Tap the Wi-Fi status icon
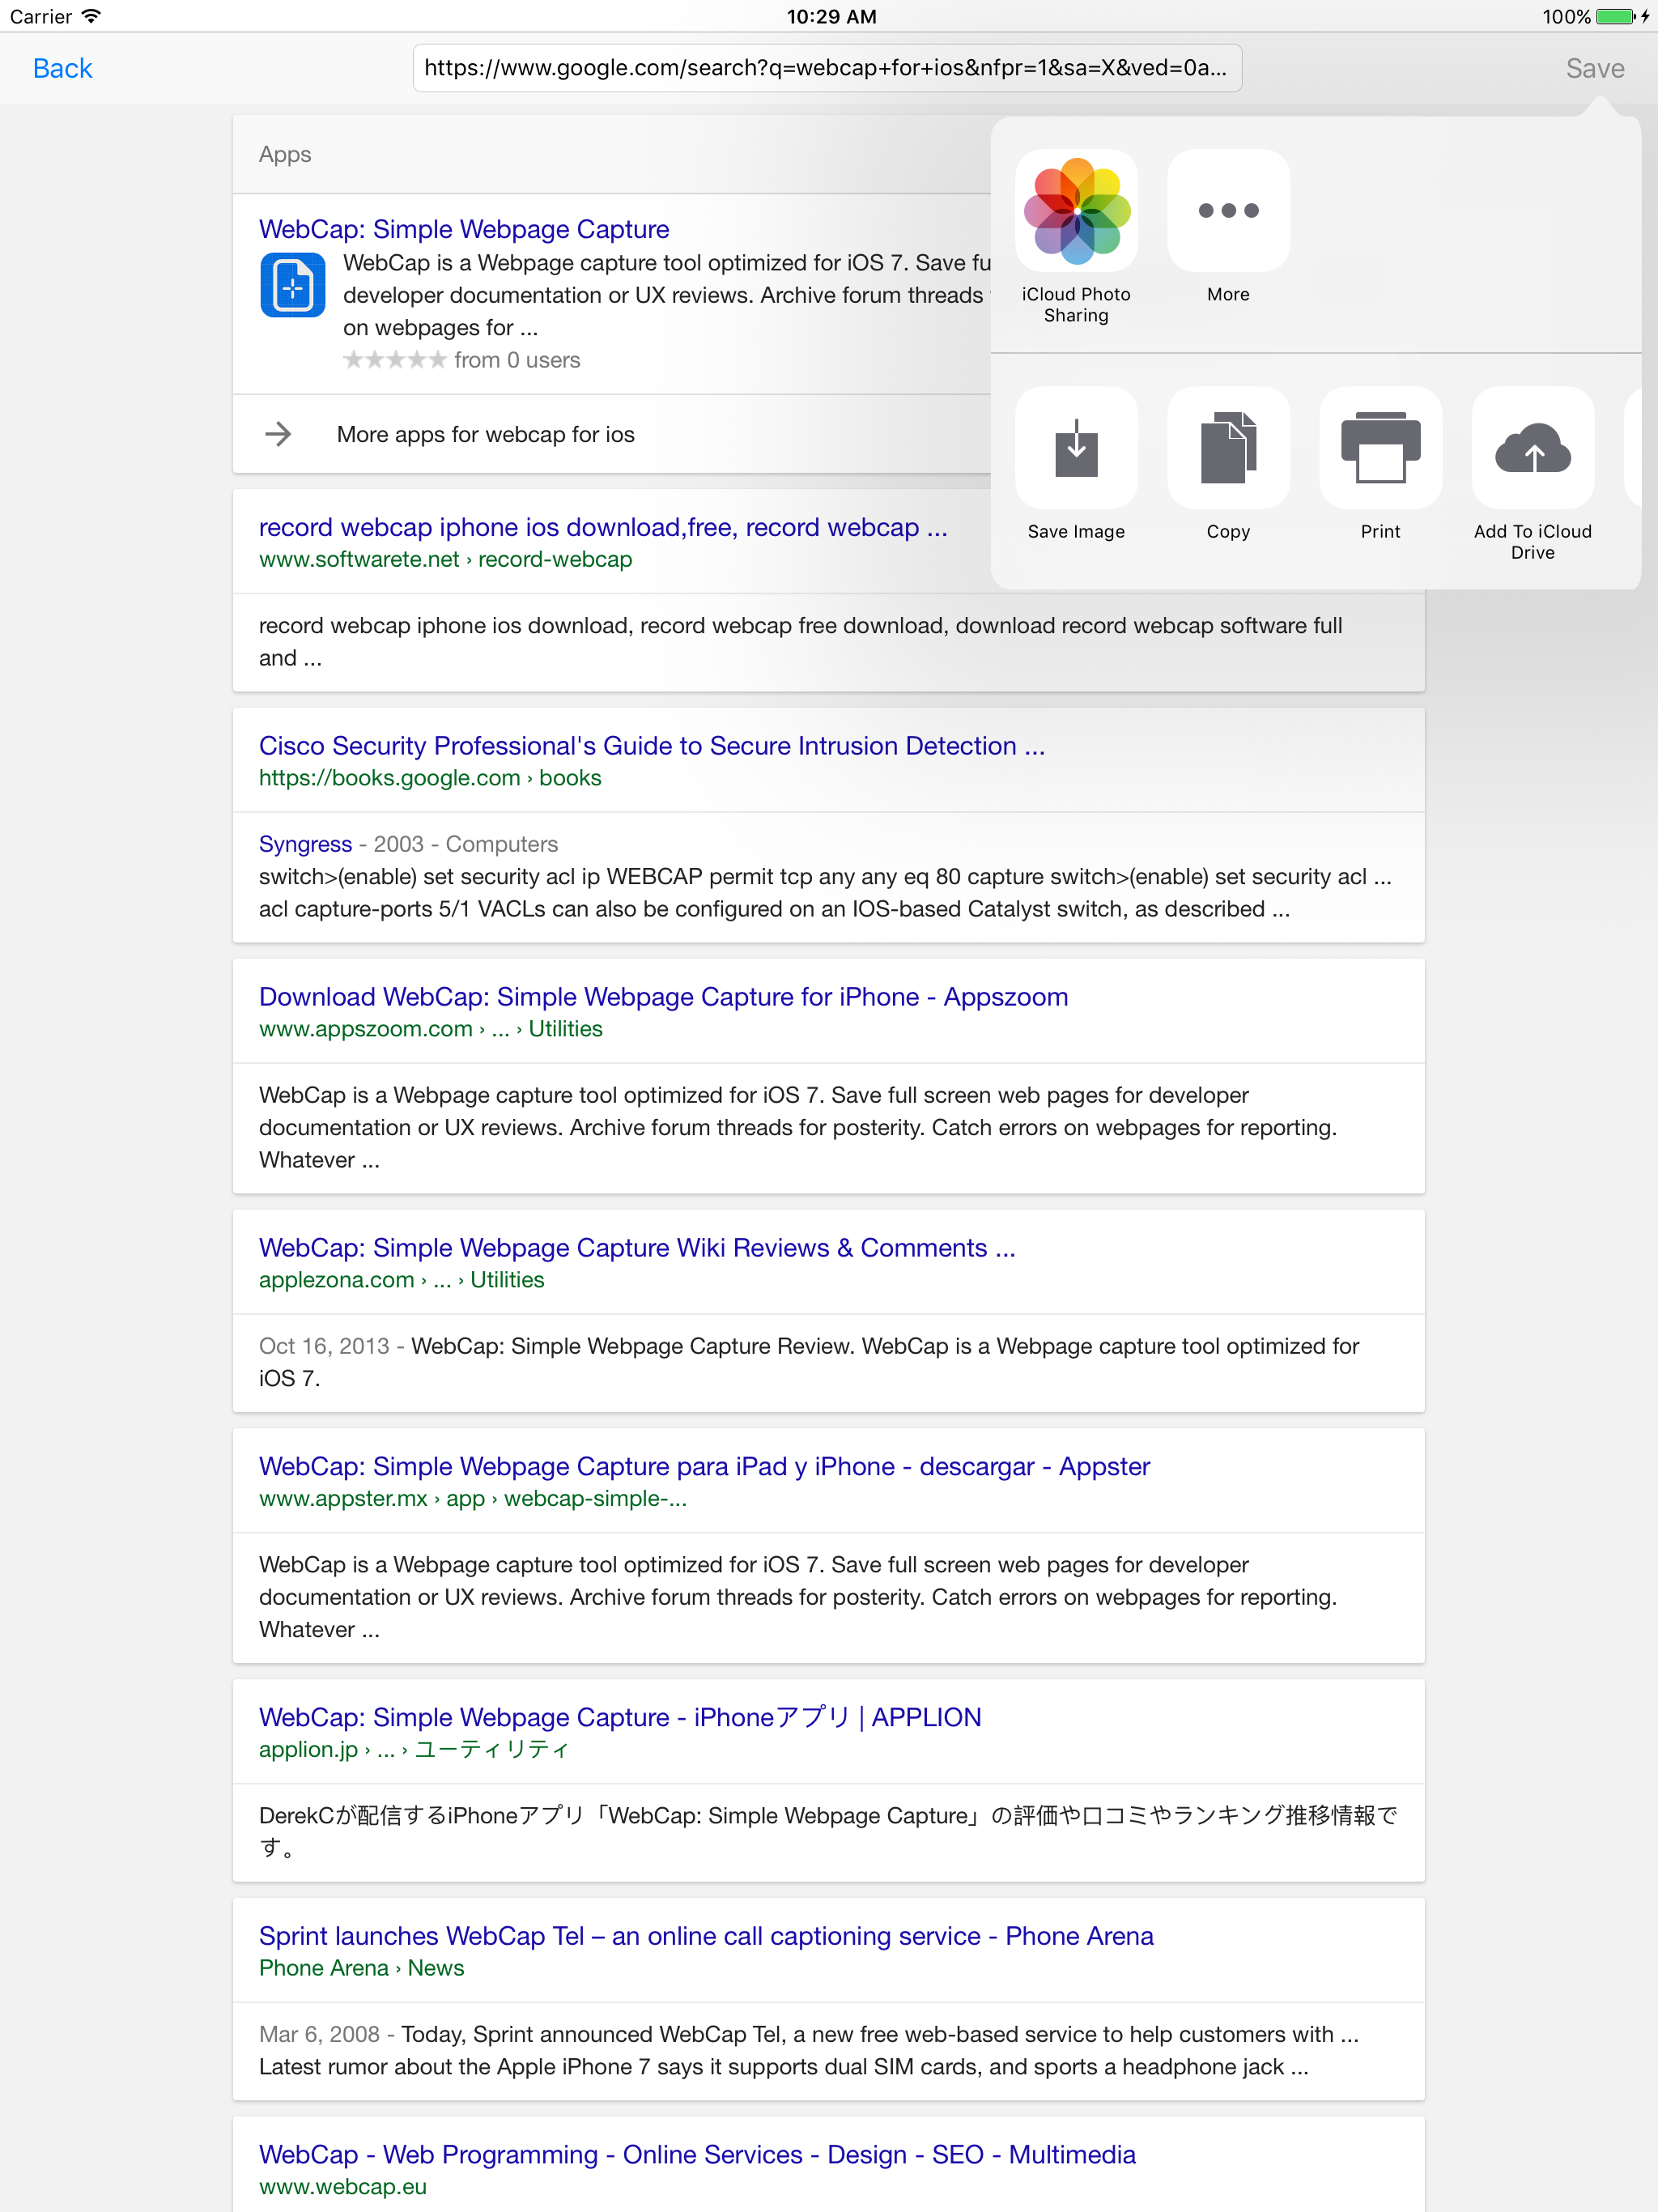1658x2212 pixels. coord(91,16)
